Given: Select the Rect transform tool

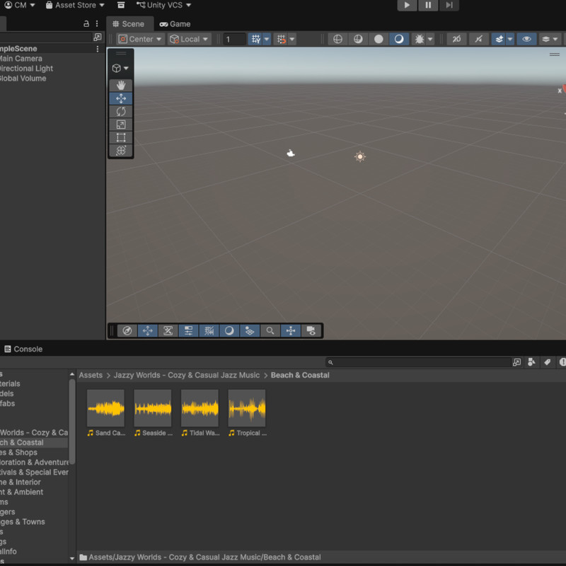Looking at the screenshot, I should coord(120,137).
